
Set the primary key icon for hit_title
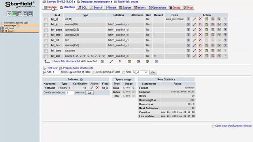point(207,35)
